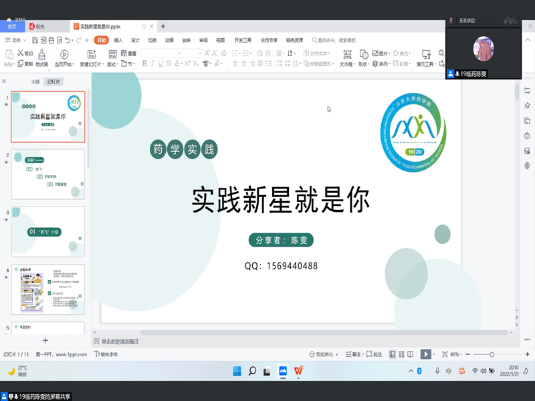Viewport: 535px width, 401px height.
Task: Switch to the 大纲 outline tab
Action: (35, 82)
